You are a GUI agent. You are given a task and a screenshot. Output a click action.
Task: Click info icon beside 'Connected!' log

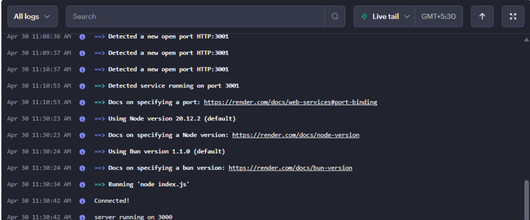point(82,201)
